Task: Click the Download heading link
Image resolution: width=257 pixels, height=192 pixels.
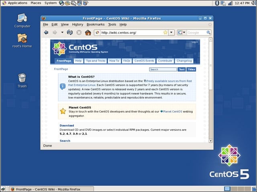Action: click(x=67, y=125)
